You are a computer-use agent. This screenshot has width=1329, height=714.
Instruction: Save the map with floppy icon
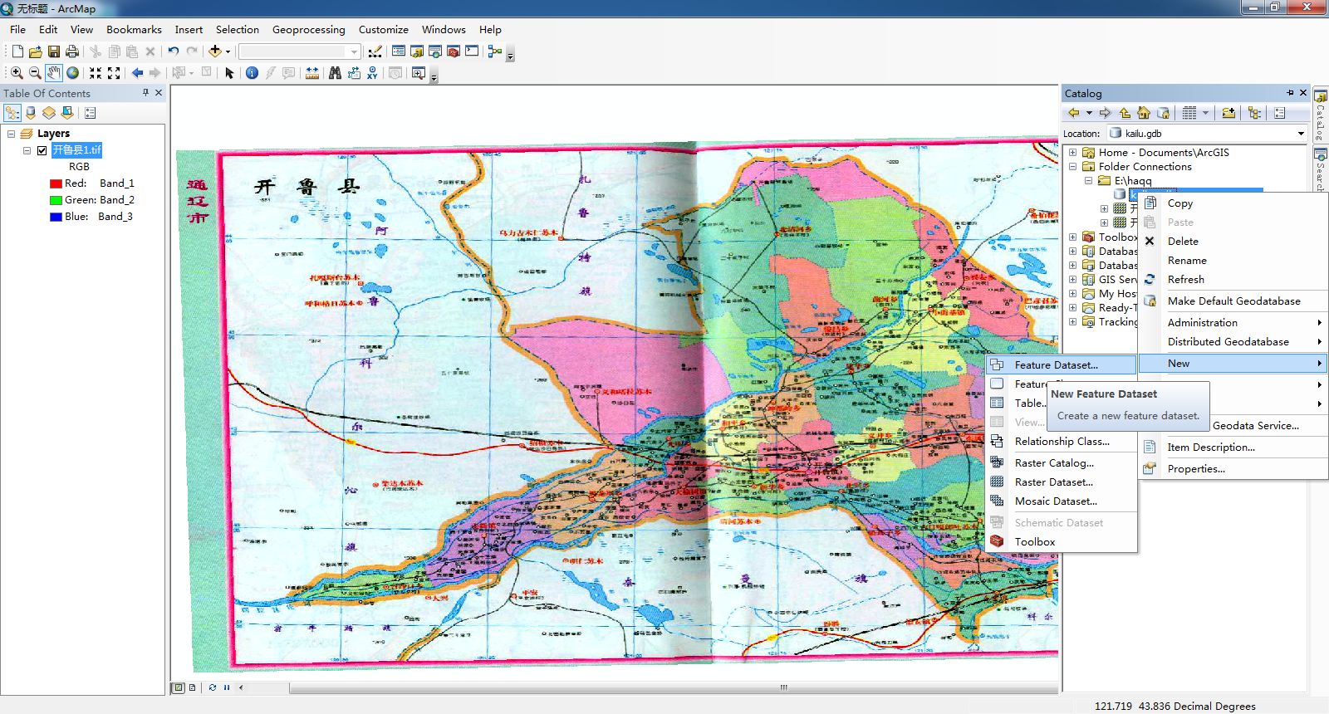click(53, 51)
